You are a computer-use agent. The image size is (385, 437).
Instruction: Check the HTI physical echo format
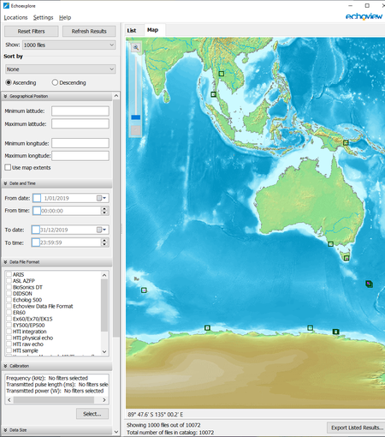coord(9,338)
